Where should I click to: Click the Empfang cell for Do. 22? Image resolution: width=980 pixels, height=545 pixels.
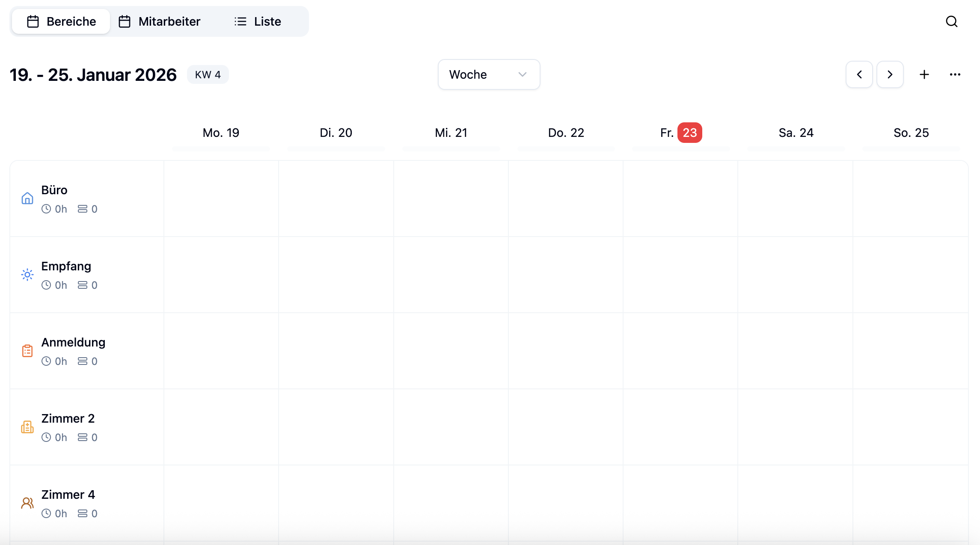click(566, 275)
